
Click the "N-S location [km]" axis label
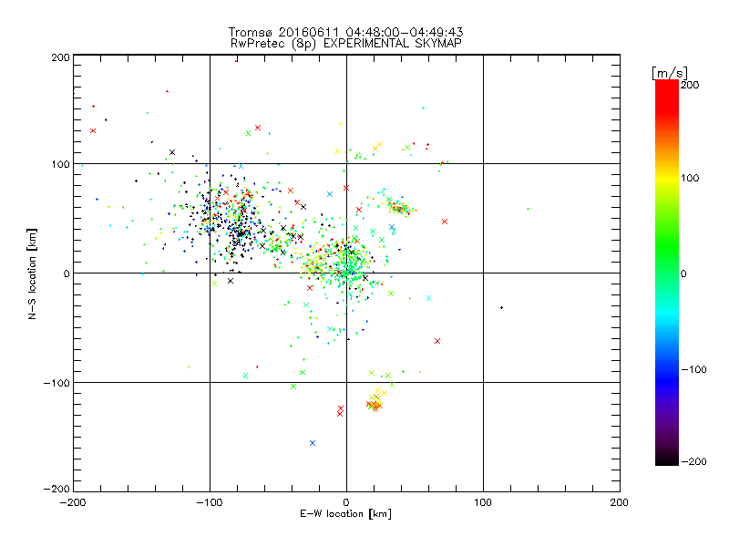(x=32, y=273)
